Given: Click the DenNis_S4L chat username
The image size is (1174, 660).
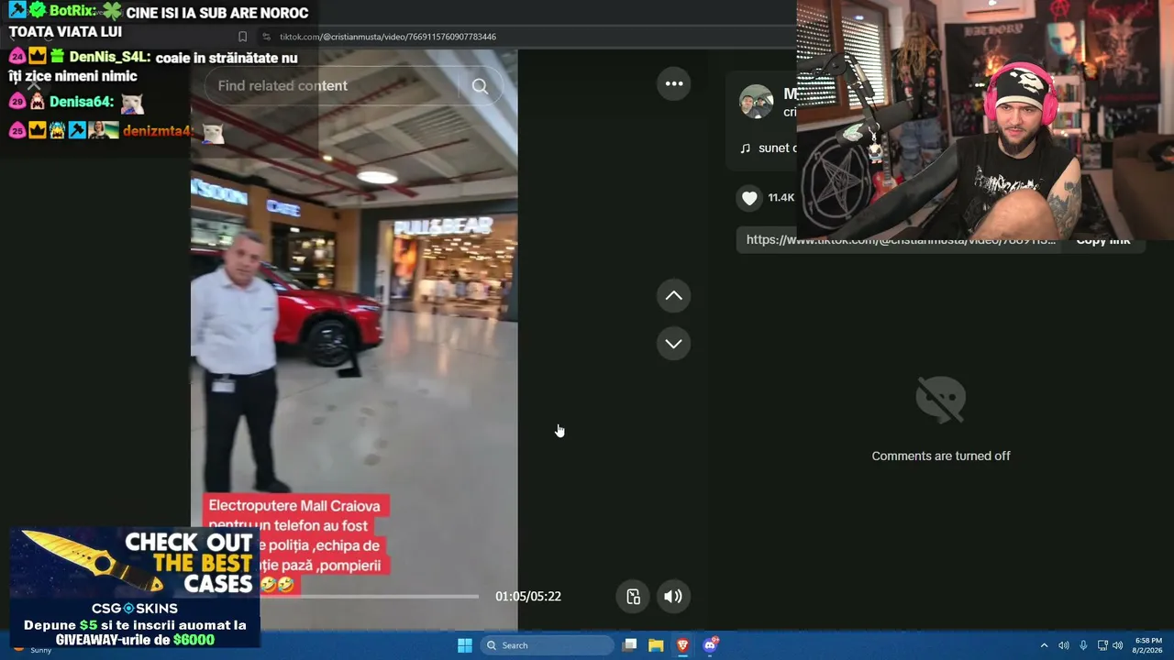Looking at the screenshot, I should point(109,57).
